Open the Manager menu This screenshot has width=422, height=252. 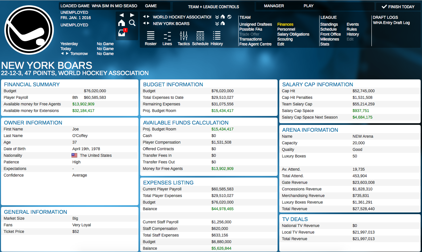tap(274, 6)
